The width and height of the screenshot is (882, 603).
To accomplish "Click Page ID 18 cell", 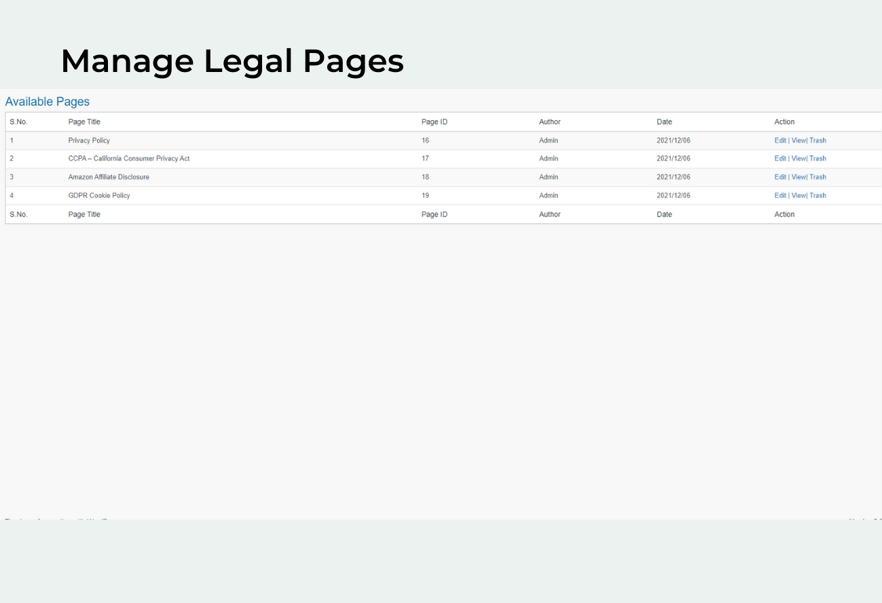I will click(x=425, y=177).
